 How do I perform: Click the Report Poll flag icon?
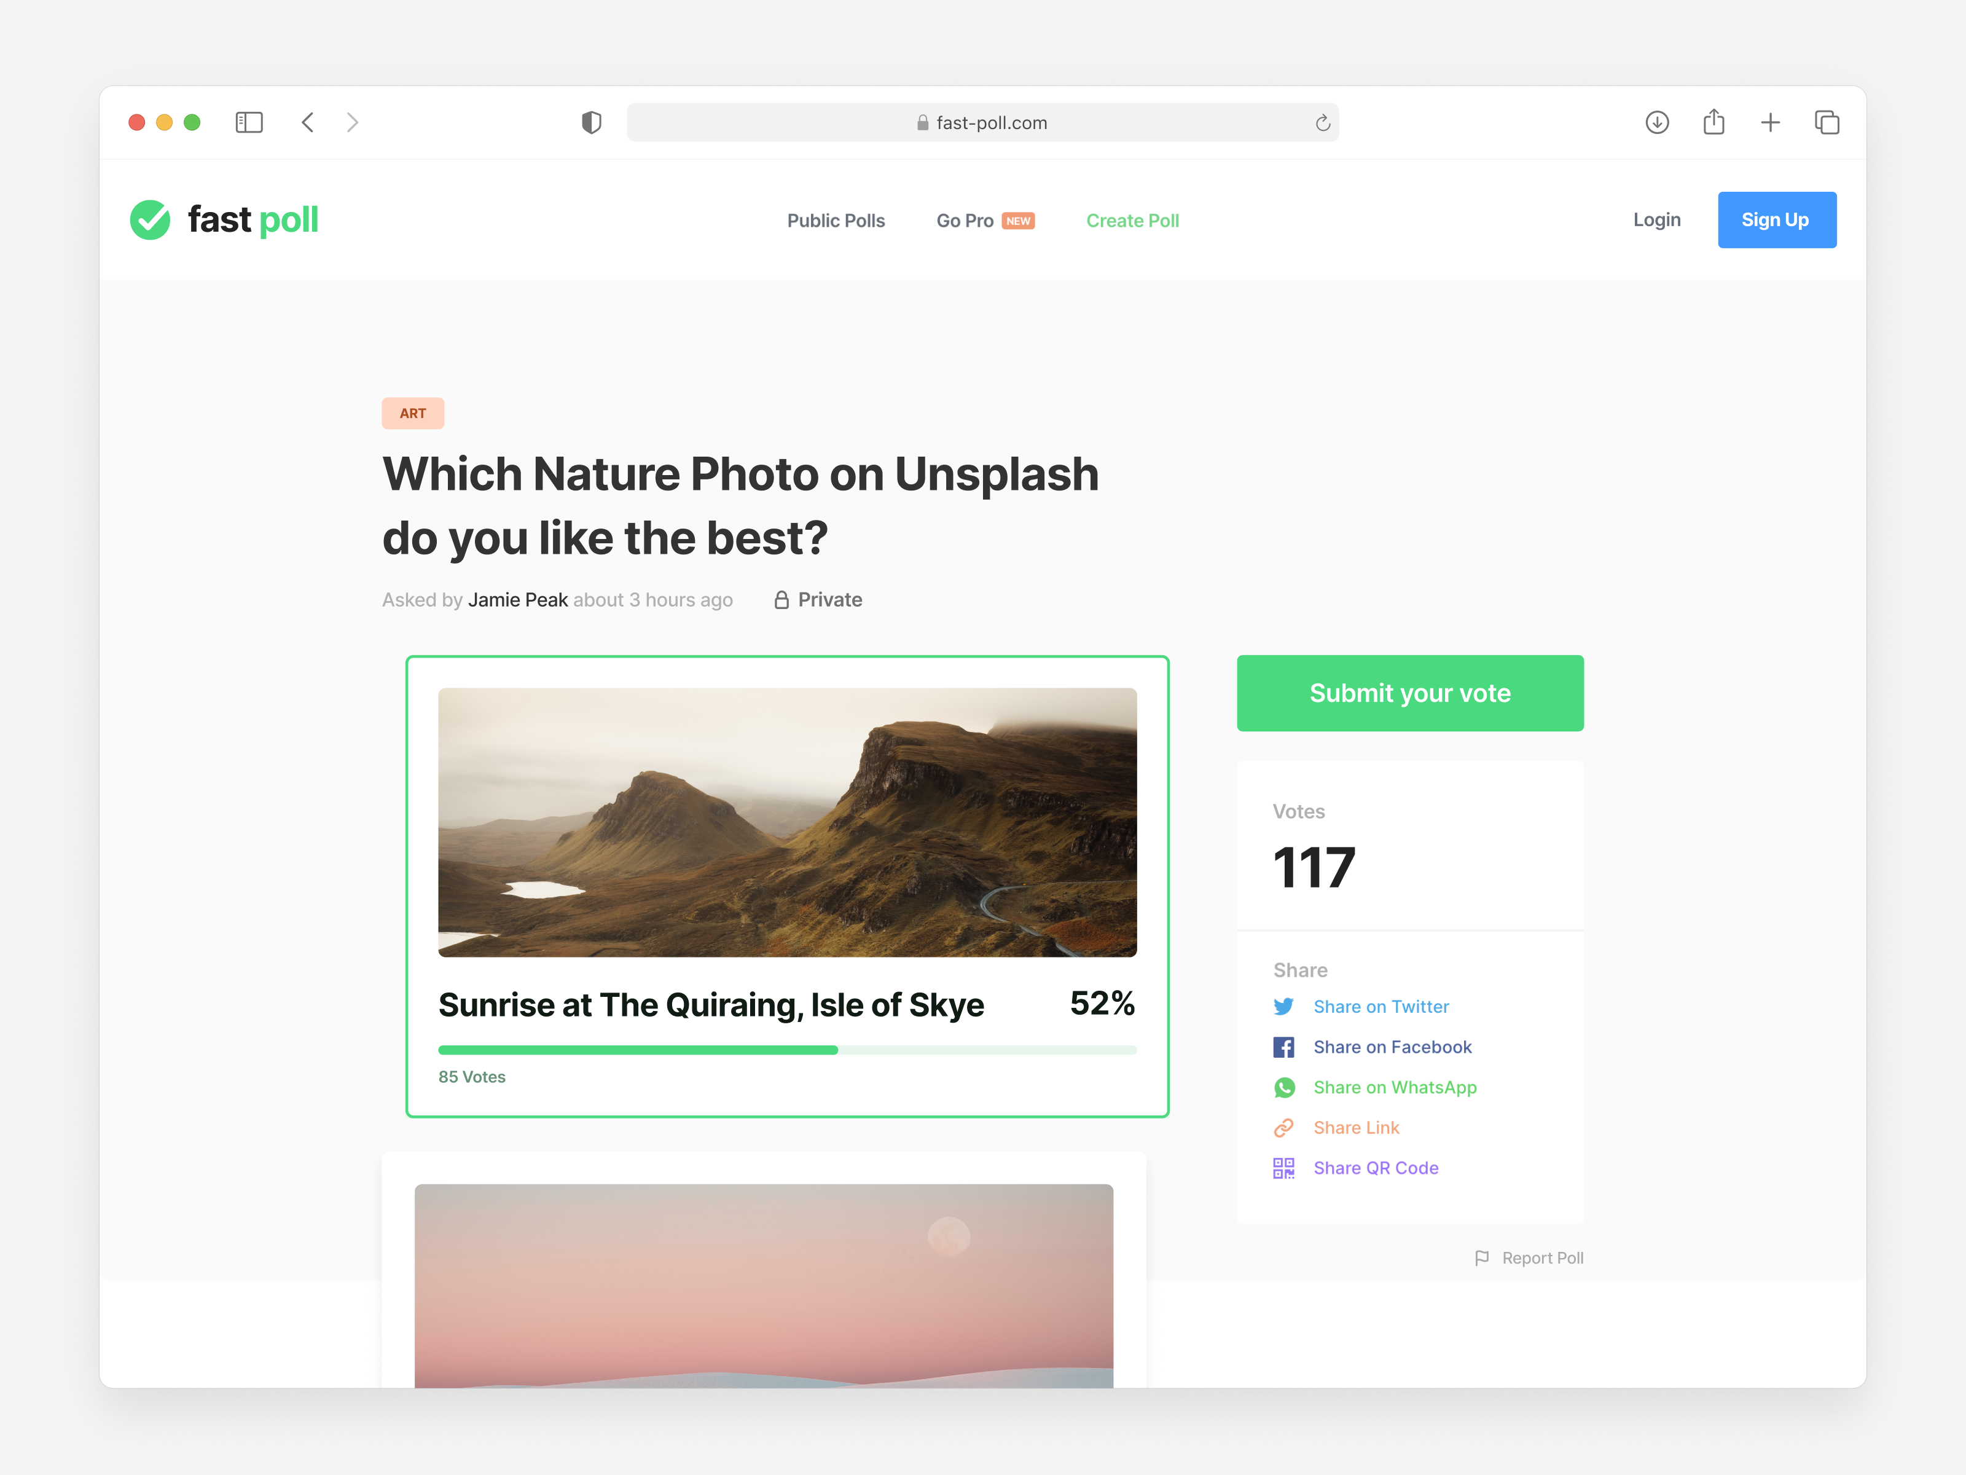(x=1482, y=1258)
